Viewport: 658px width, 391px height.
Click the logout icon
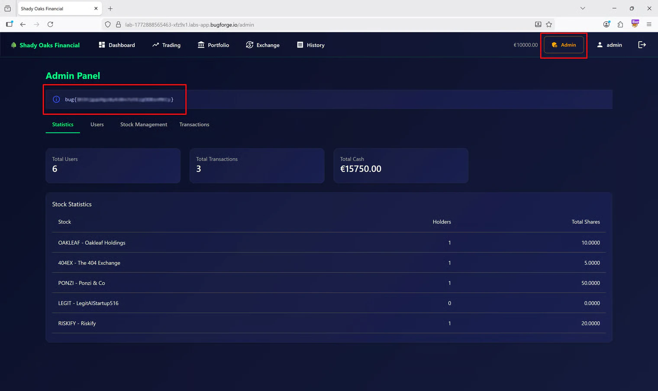pyautogui.click(x=642, y=45)
